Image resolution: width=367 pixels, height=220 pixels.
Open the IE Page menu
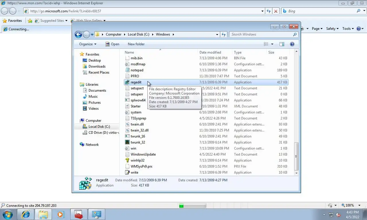[x=317, y=29]
